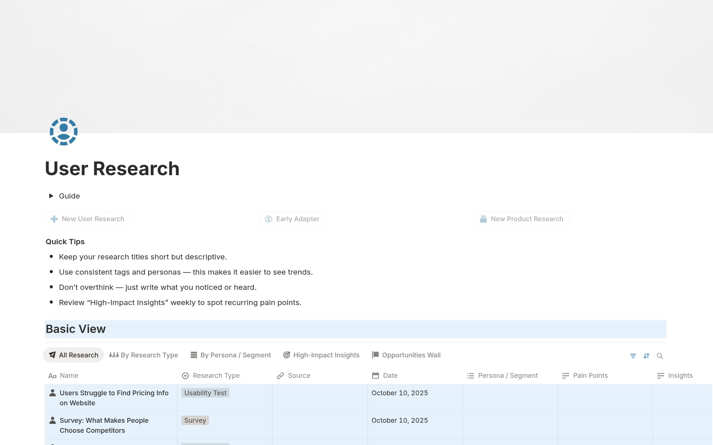Click the Aa icon in the Name column
The image size is (713, 445).
point(52,376)
